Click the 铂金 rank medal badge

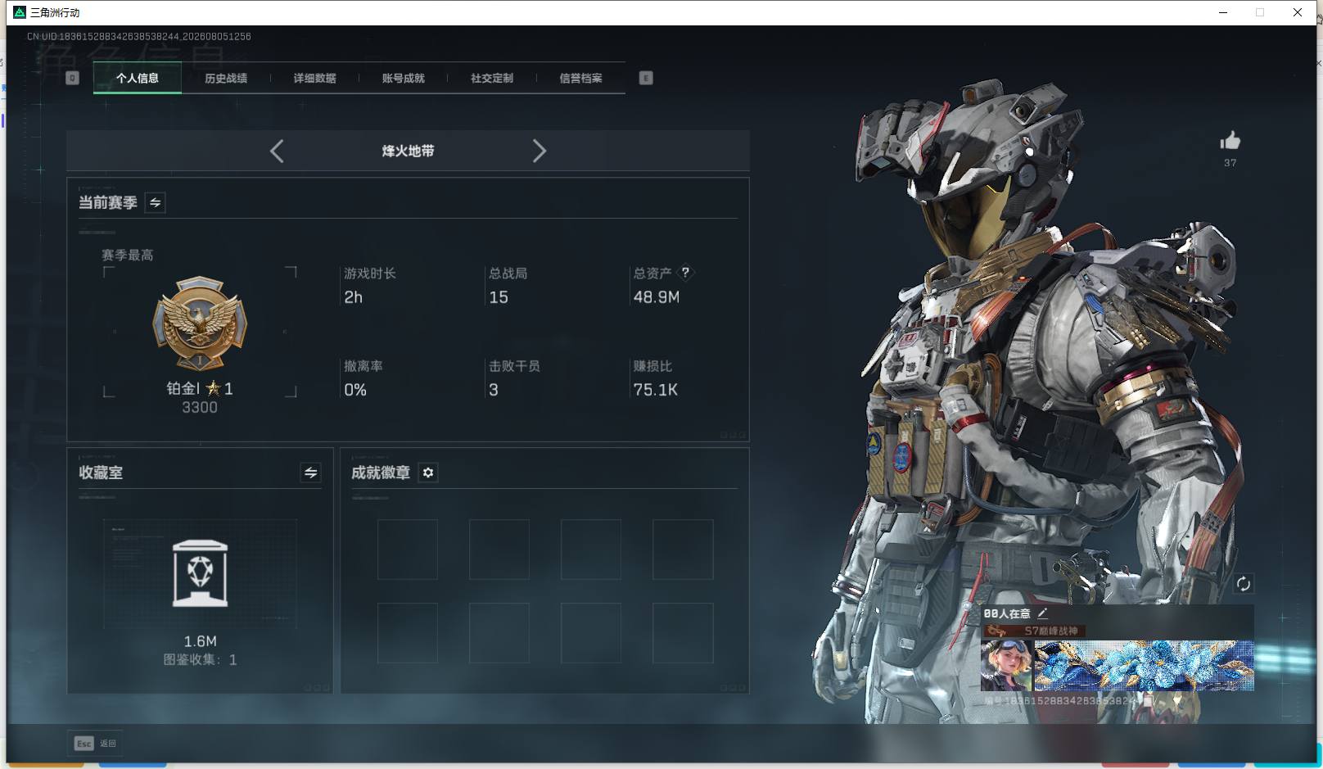coord(200,324)
